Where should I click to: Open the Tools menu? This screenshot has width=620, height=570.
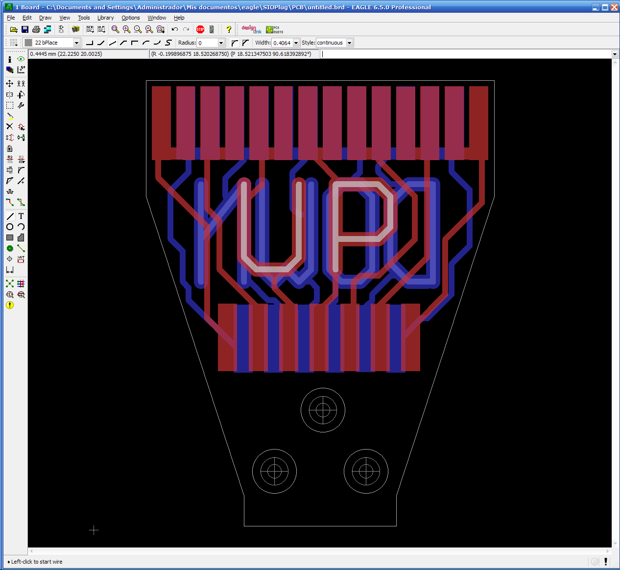coord(84,18)
